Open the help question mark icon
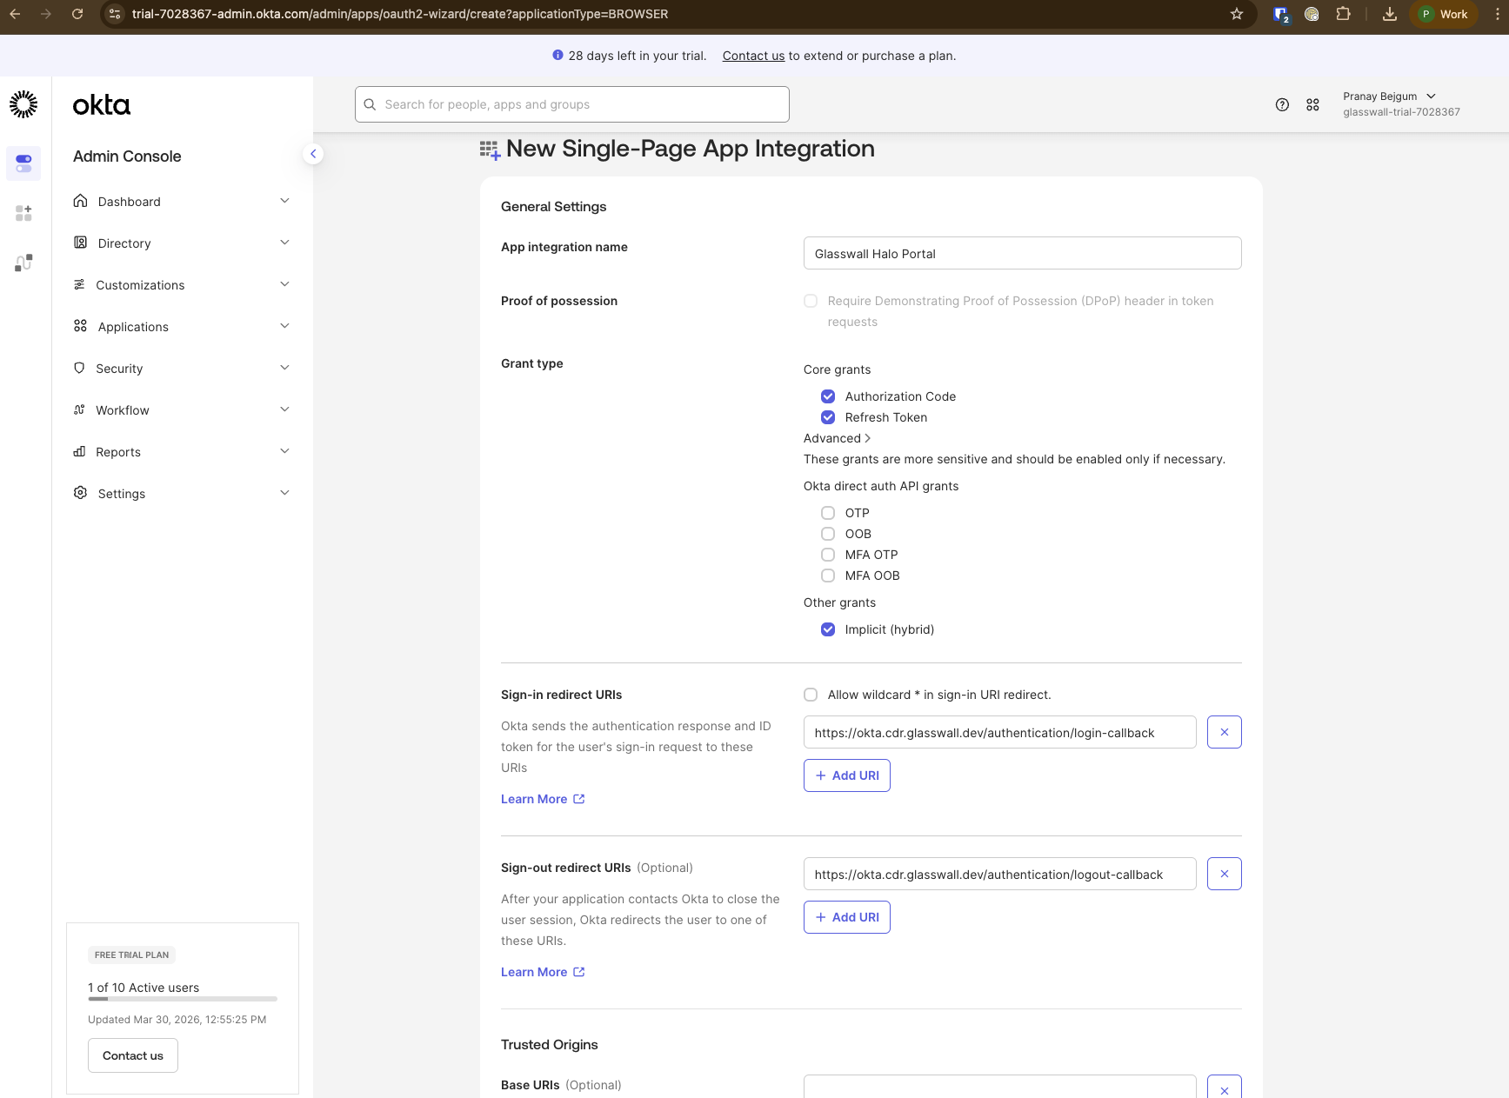1509x1098 pixels. point(1282,104)
